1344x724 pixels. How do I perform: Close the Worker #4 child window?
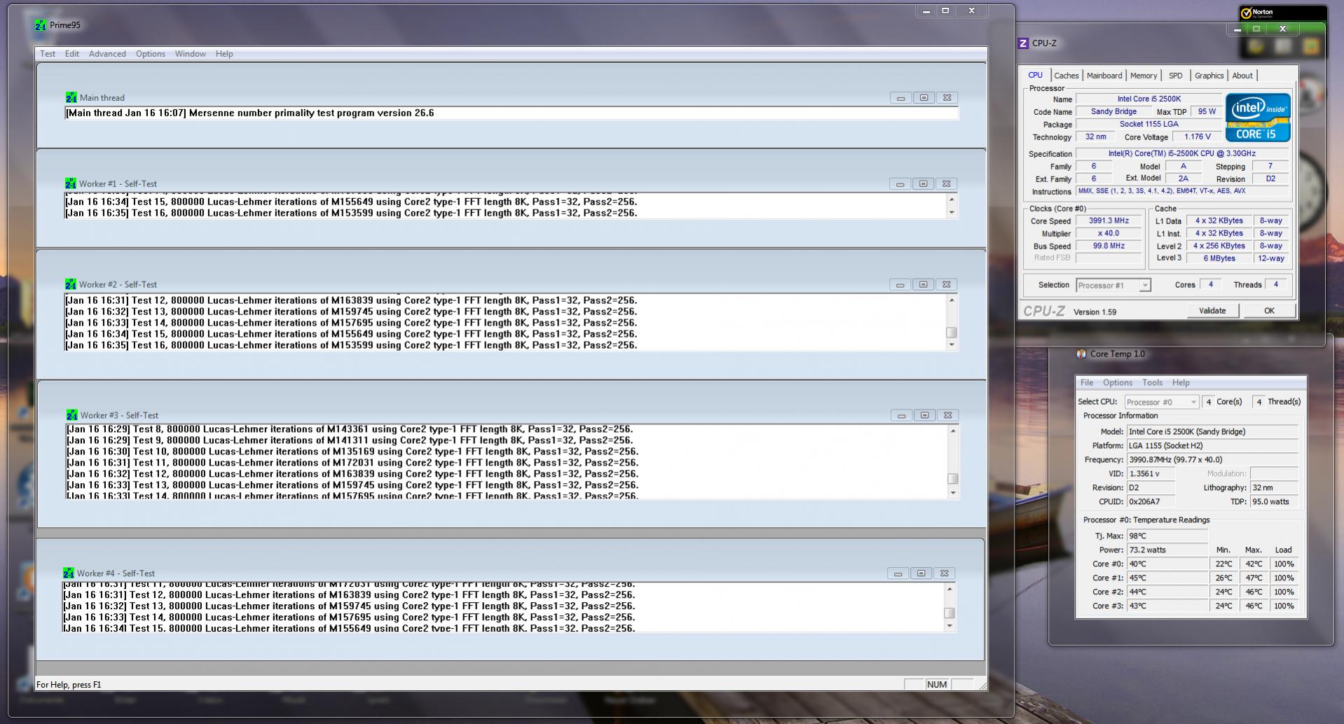[x=944, y=573]
